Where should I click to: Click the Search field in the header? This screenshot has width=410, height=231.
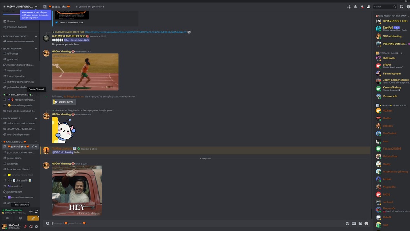[385, 7]
